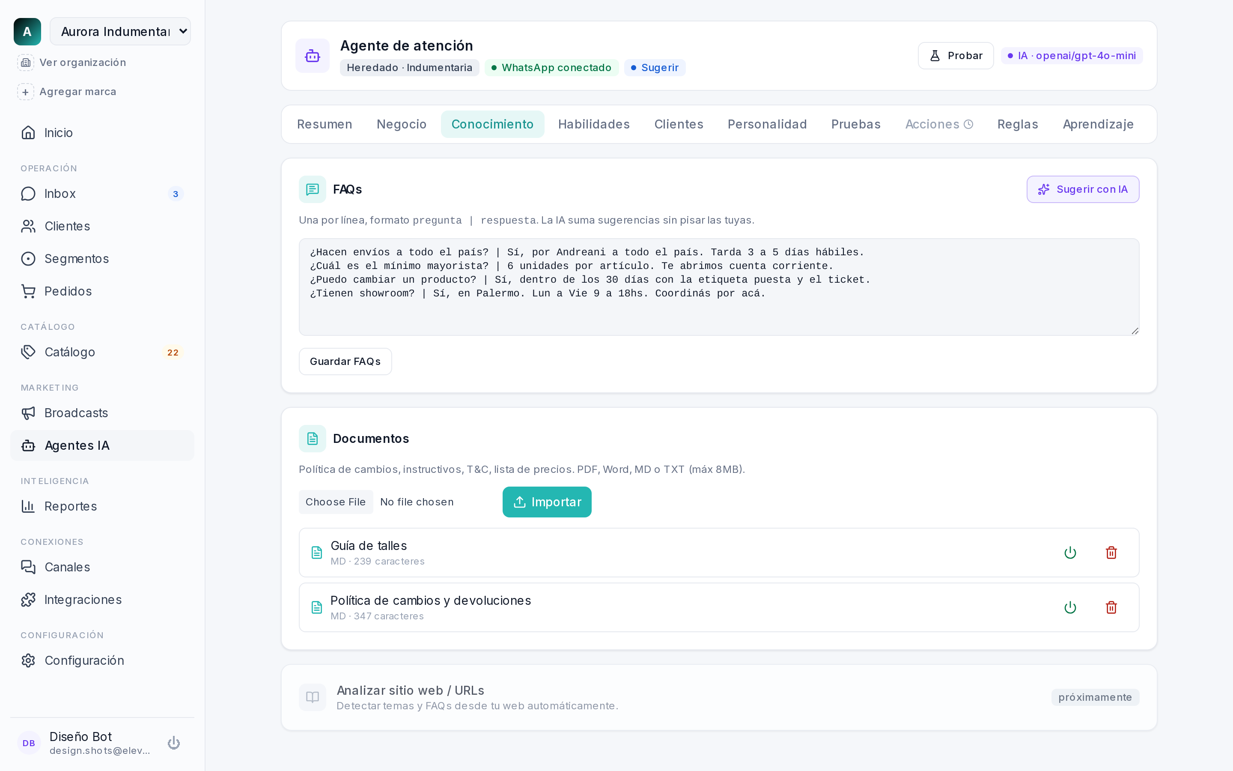This screenshot has height=771, width=1233.
Task: Delete the Guía de talles document
Action: [x=1111, y=553]
